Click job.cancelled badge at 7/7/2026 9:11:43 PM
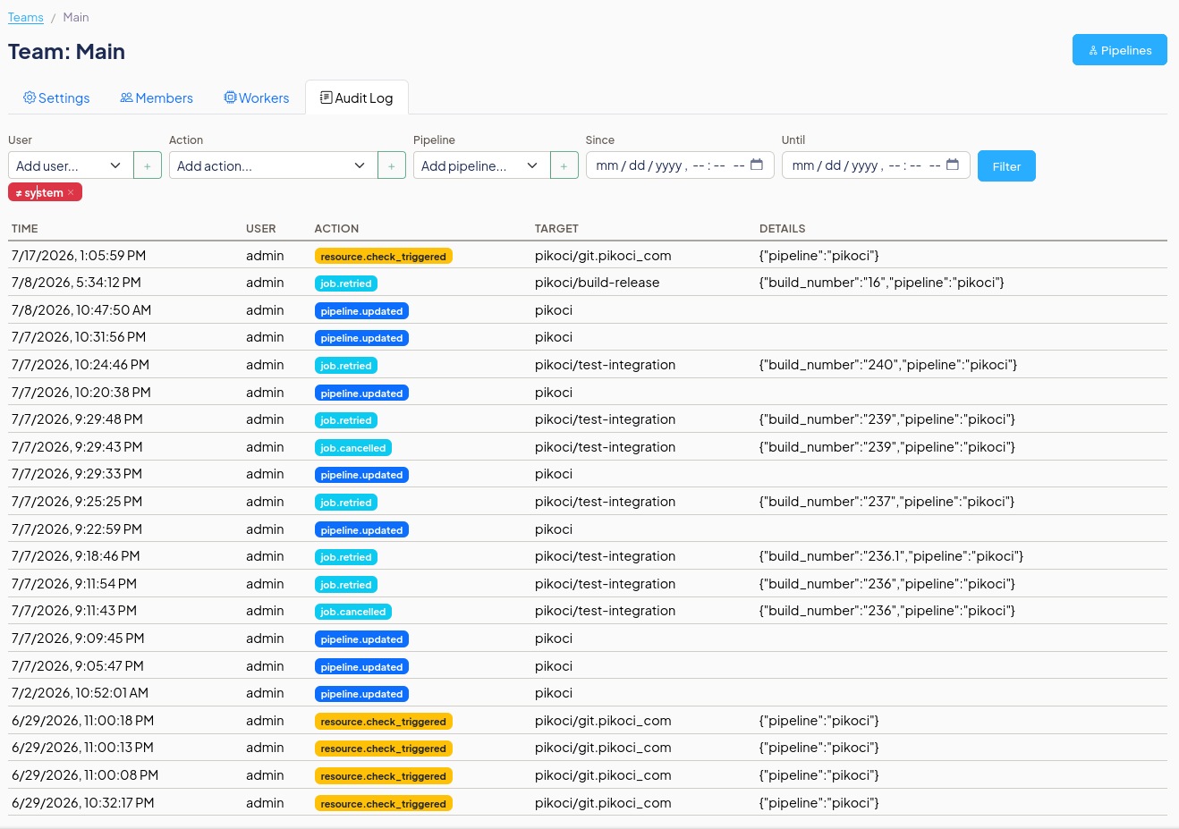Viewport: 1179px width, 829px height. tap(353, 612)
